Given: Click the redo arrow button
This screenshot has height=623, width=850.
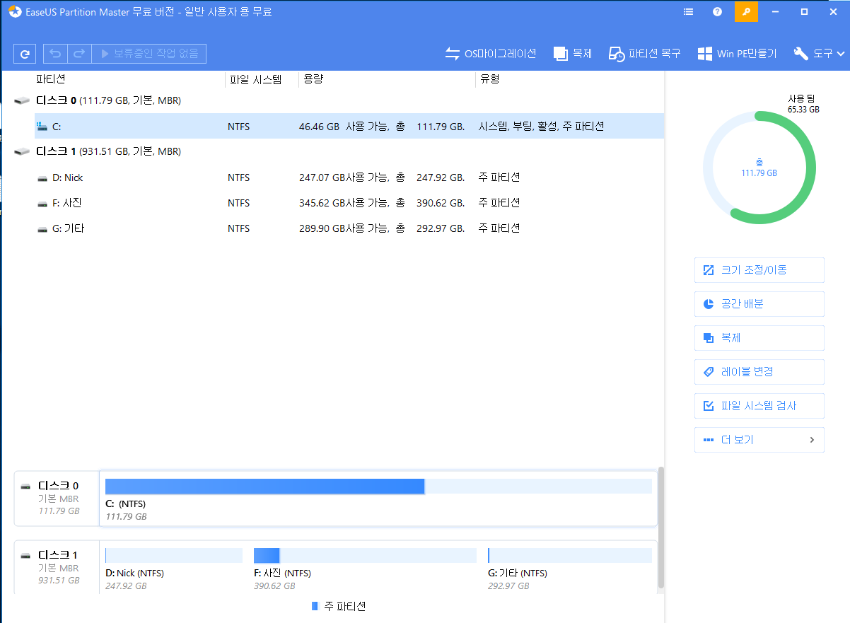Looking at the screenshot, I should tap(79, 54).
